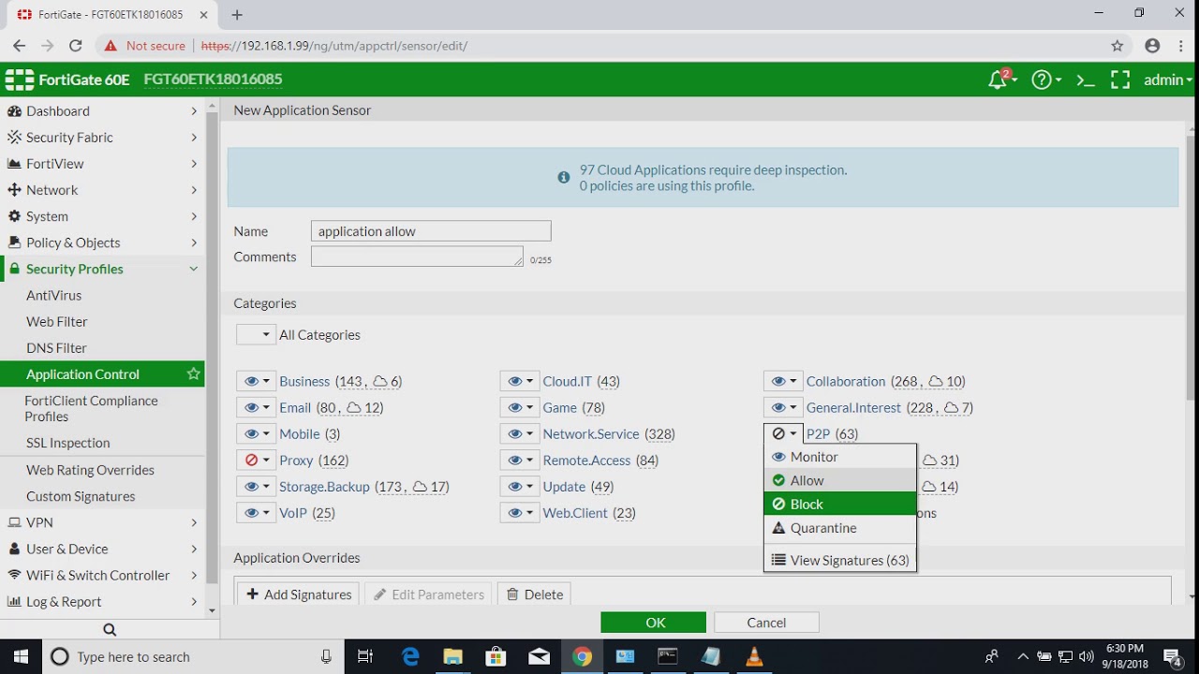The height and width of the screenshot is (674, 1199).
Task: Click the microphone icon in the search box
Action: (326, 656)
